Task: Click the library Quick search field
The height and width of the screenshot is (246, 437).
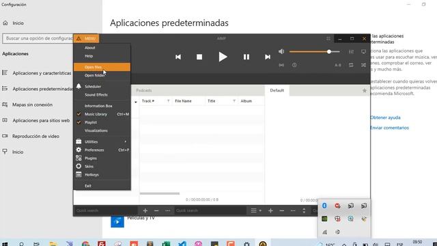Action: (x=106, y=210)
